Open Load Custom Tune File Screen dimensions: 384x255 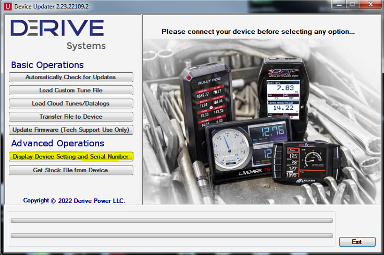[71, 91]
